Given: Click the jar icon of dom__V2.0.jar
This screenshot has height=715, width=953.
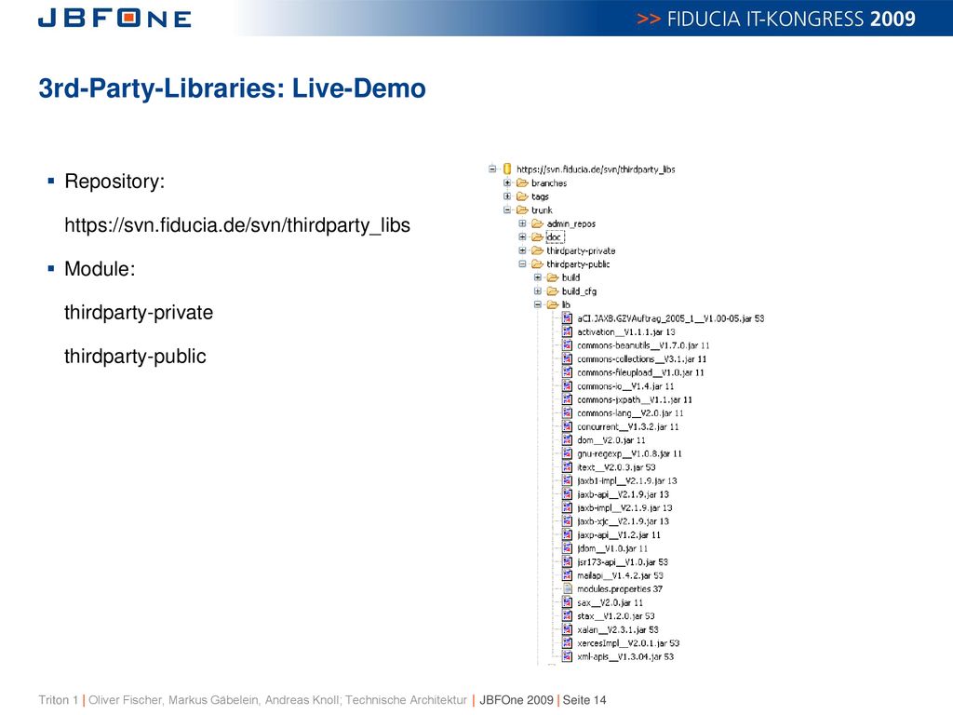Looking at the screenshot, I should 567,439.
